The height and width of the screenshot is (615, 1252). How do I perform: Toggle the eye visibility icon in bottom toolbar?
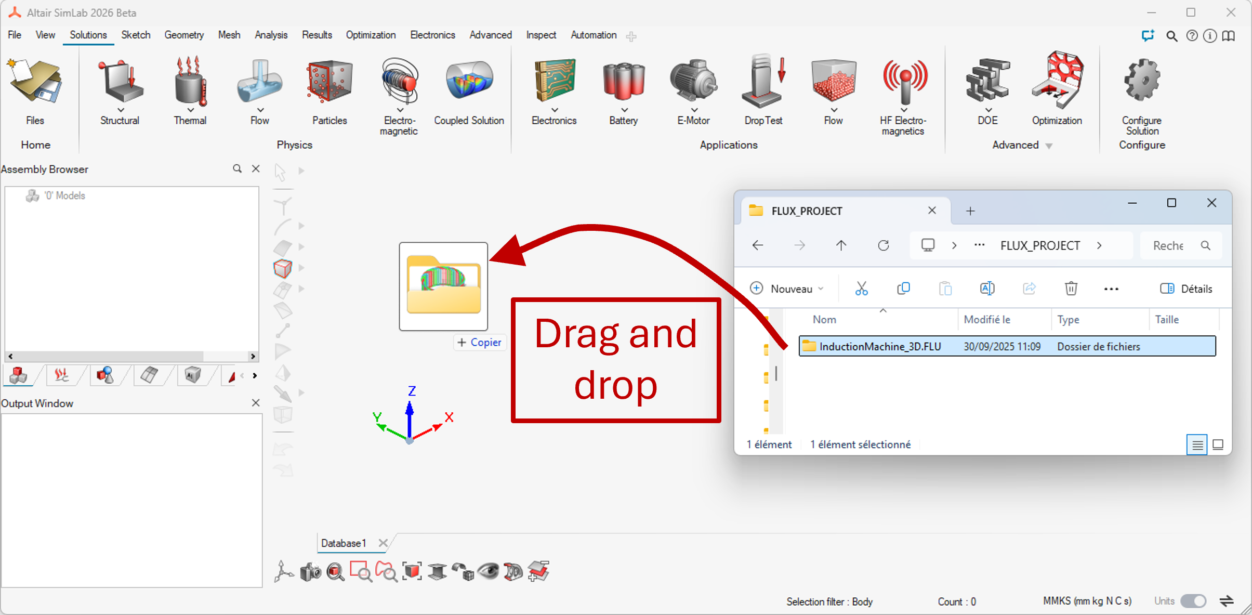488,571
